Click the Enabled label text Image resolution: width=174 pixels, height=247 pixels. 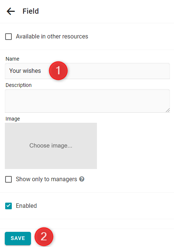[x=27, y=206]
